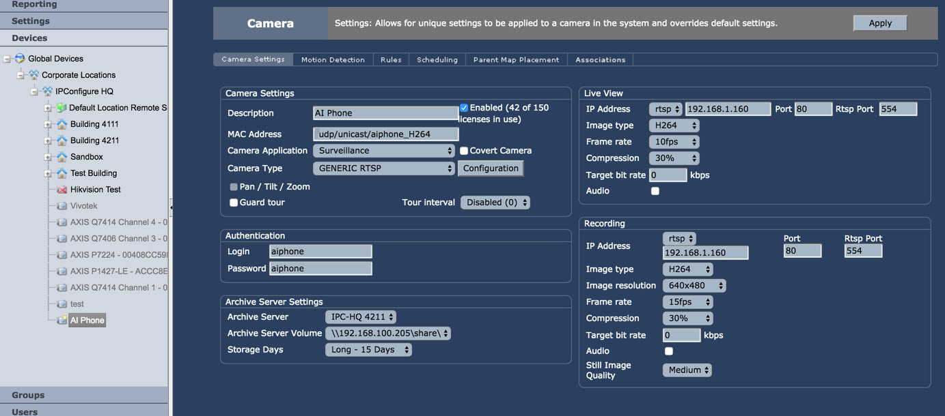Click the 'test' camera icon in tree
Screen dimensions: 945x416
(62, 304)
